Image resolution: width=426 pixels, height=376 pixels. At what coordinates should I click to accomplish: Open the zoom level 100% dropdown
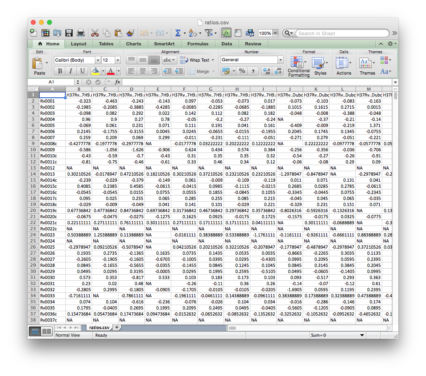275,33
